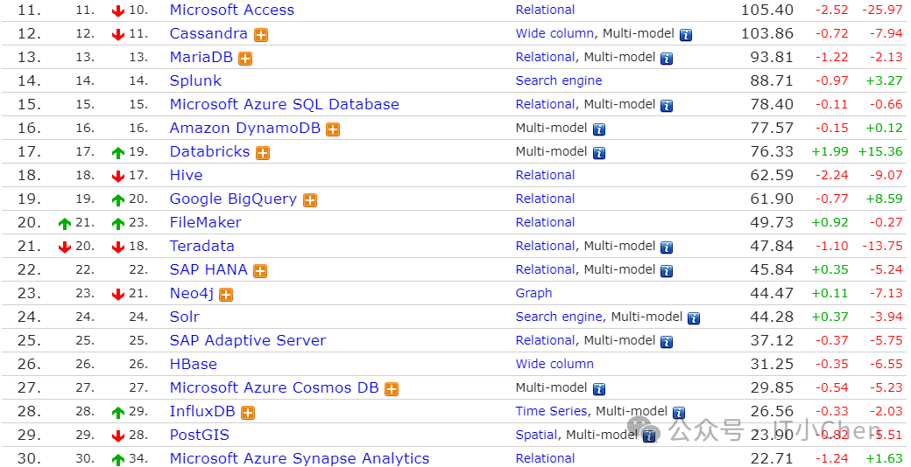Viewport: 911px width, 467px height.
Task: Click the multi-model info icon in the Cassandra row
Action: tap(686, 35)
